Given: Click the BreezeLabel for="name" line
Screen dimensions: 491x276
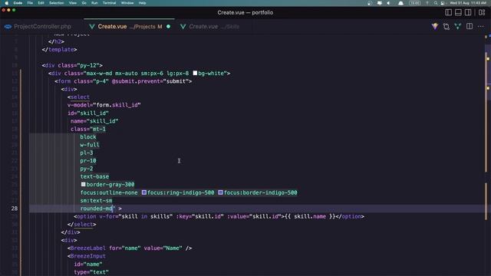Looking at the screenshot, I should (130, 248).
